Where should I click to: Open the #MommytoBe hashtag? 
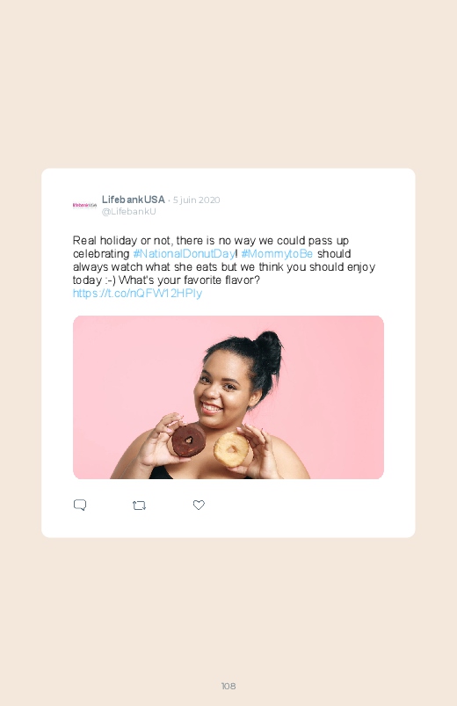(x=277, y=253)
